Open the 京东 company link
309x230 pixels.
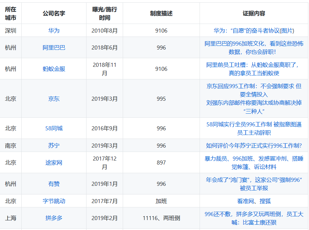[x=54, y=99]
